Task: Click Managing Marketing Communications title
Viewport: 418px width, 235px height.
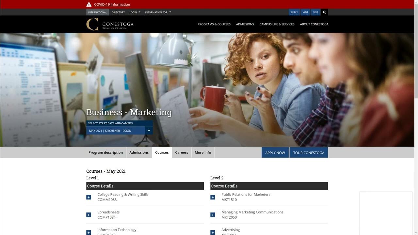Action: [x=252, y=212]
